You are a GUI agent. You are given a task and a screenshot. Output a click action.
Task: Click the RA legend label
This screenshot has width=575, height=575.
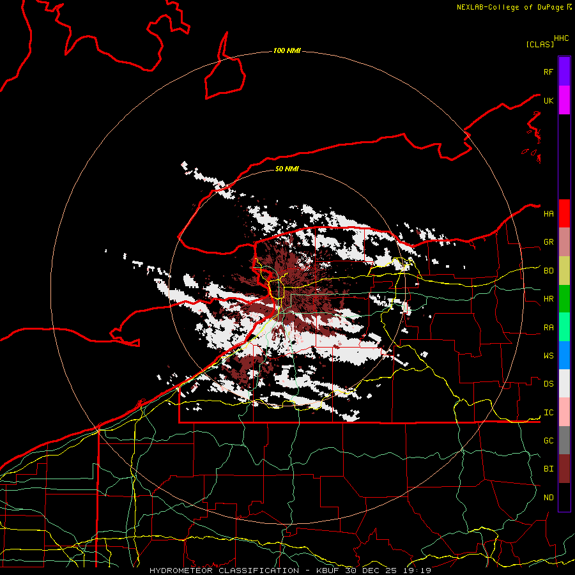[548, 327]
